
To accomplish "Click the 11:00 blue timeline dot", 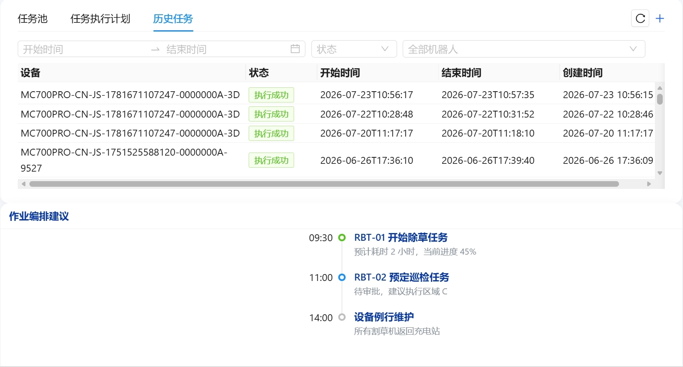I will click(342, 277).
